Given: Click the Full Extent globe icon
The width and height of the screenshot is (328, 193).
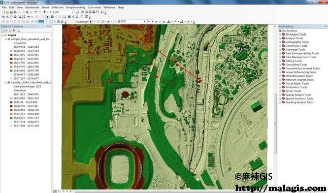Looking at the screenshot, I should pos(15,17).
